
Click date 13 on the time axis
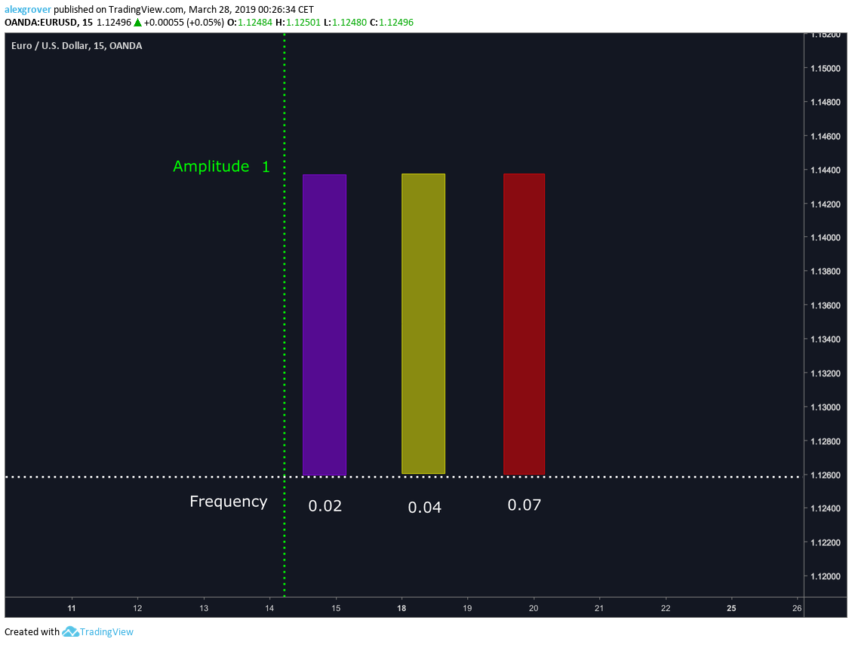click(x=204, y=608)
